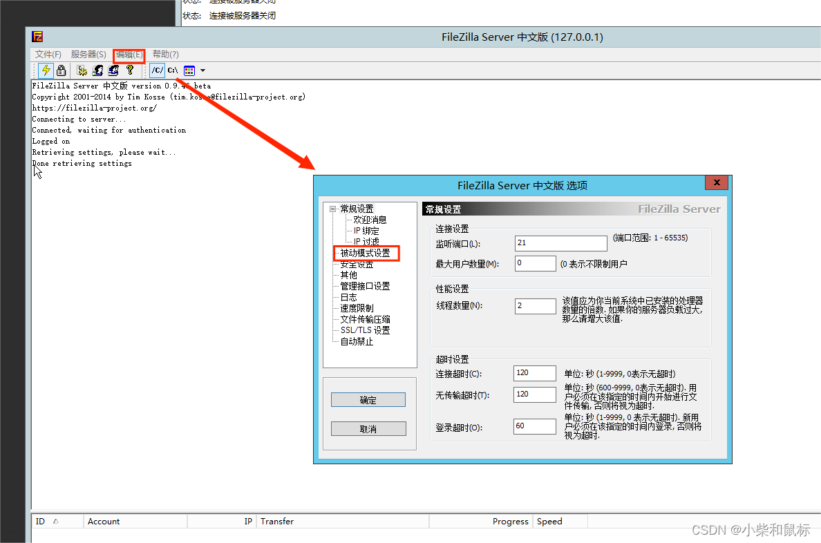This screenshot has width=821, height=543.
Task: Open the dropdown arrow beside the grid icon
Action: (202, 70)
